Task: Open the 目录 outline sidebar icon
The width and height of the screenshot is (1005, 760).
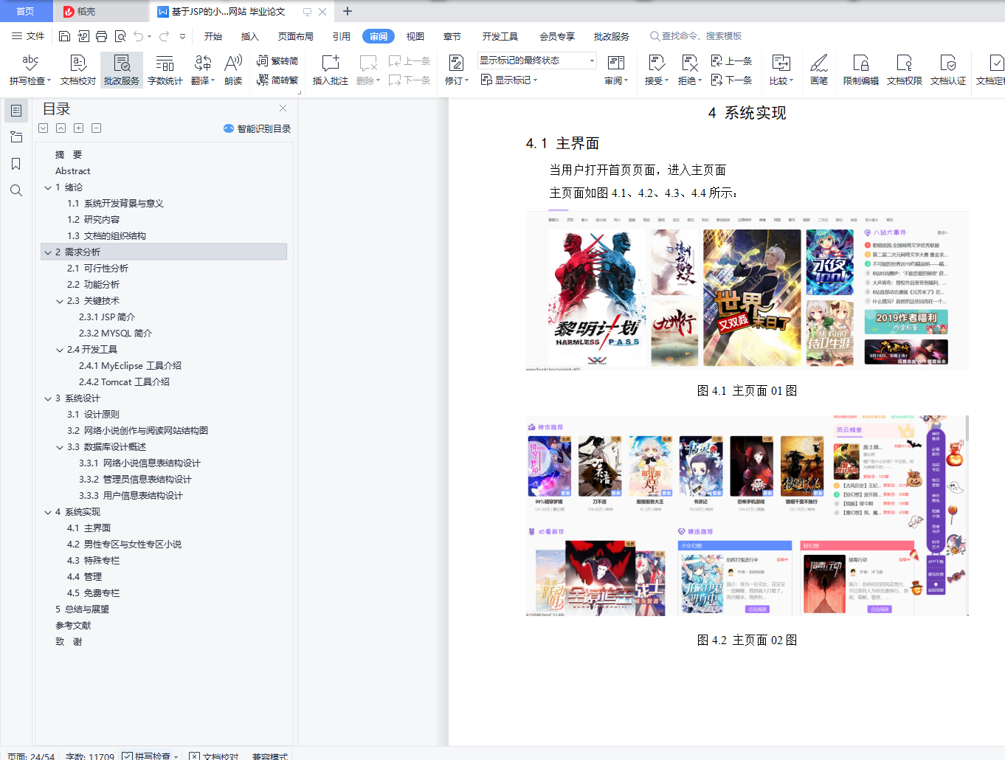Action: tap(16, 111)
